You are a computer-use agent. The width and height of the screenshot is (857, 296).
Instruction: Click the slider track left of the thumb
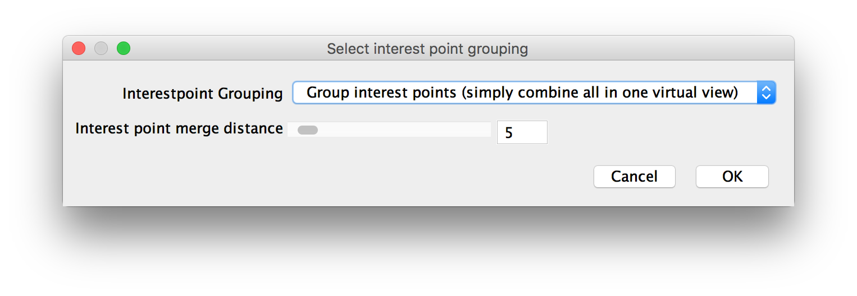click(x=292, y=129)
